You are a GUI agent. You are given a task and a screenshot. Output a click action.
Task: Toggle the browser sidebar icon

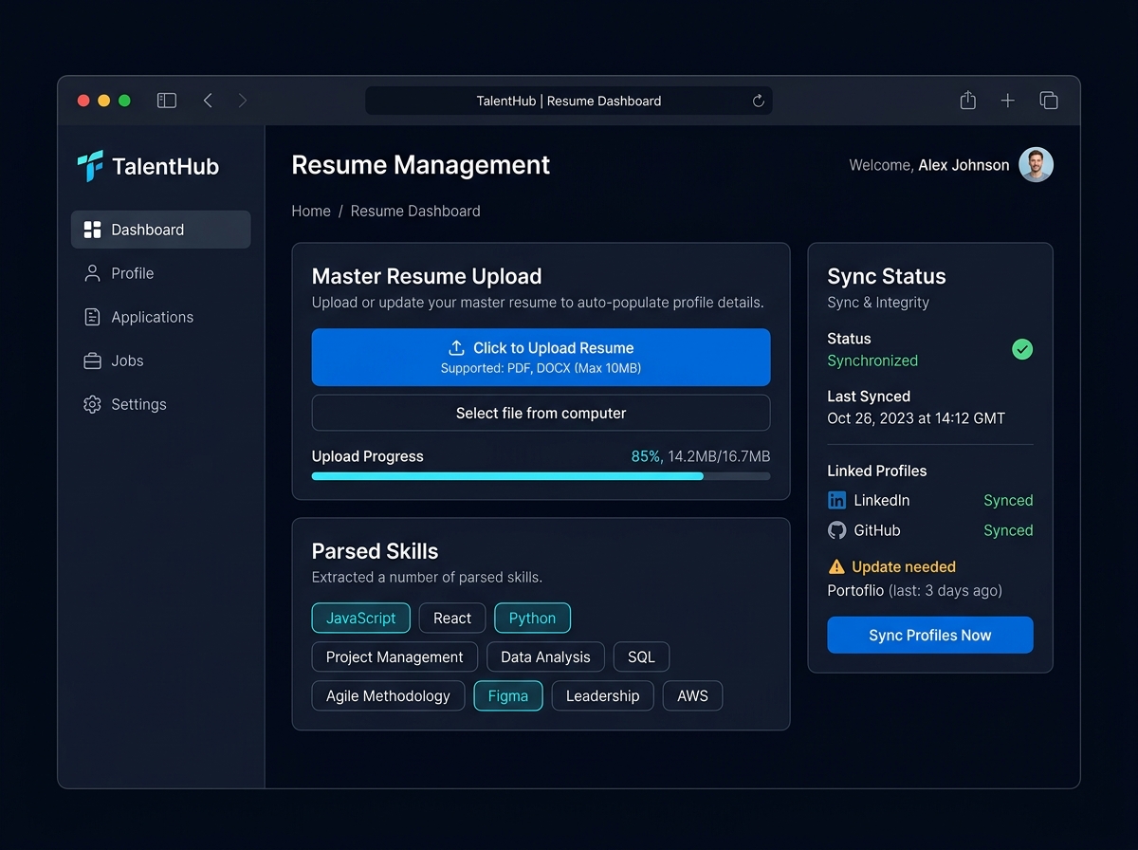[x=167, y=101]
